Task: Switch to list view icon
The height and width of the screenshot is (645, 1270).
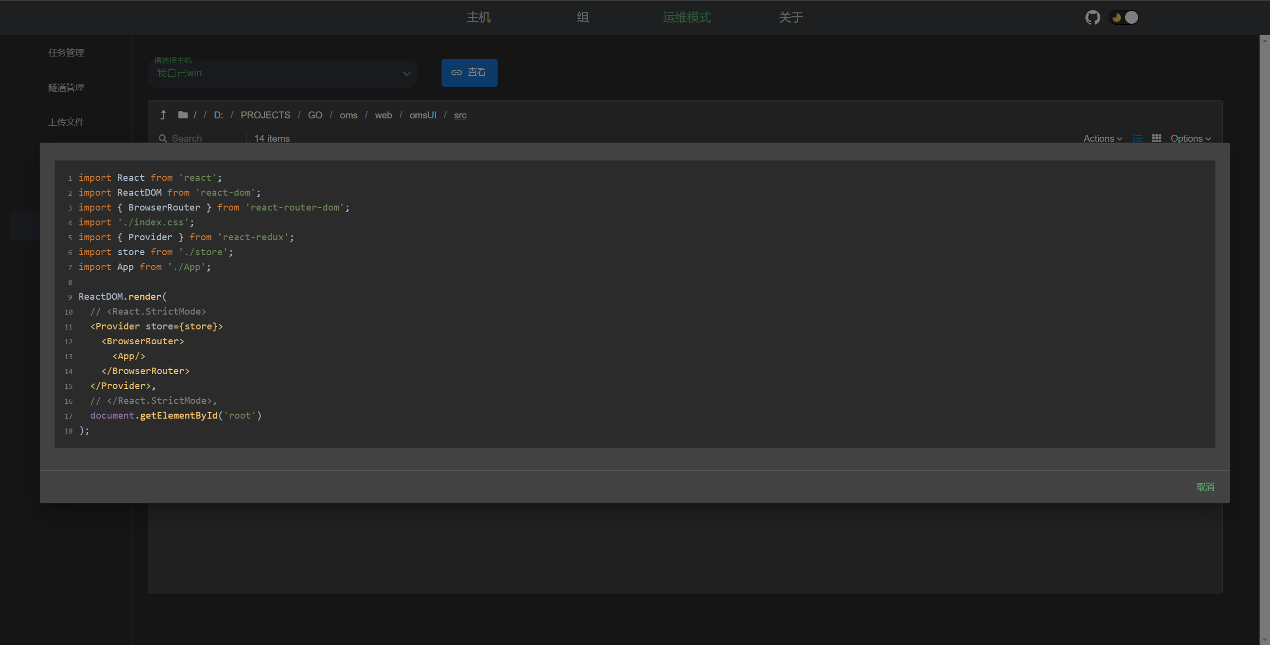Action: coord(1138,138)
